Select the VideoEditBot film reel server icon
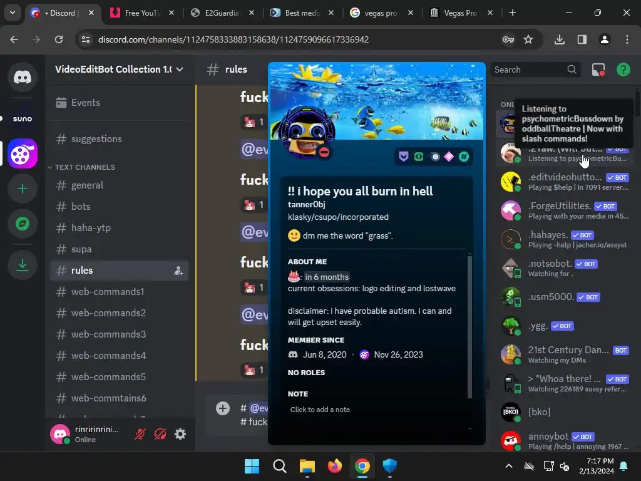This screenshot has width=641, height=481. 23,154
